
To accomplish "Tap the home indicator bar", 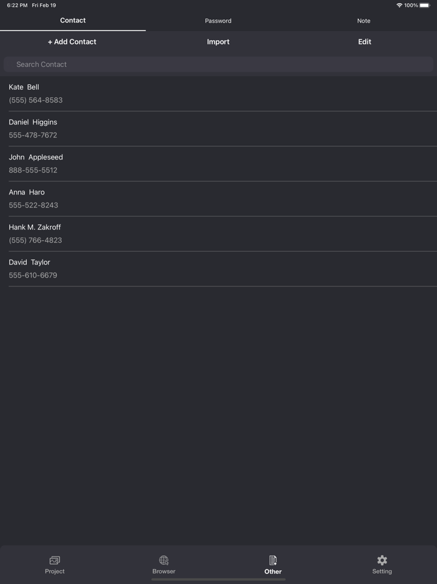I will click(x=219, y=580).
